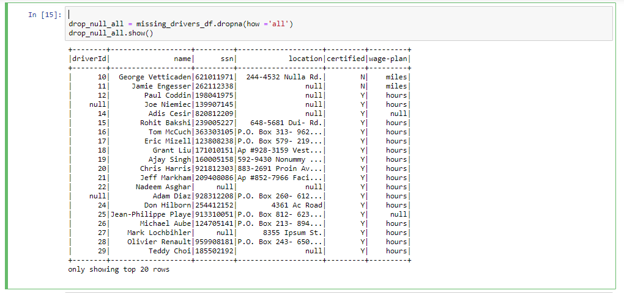Screen dimensions: 624x293
Task: Click the drop_null_all.show() code line
Action: [111, 33]
